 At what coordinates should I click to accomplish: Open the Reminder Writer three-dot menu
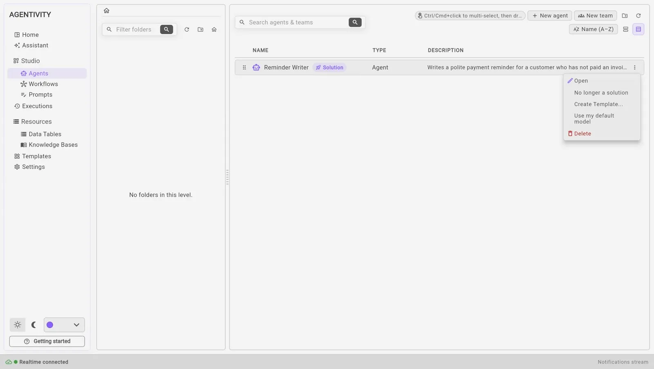(634, 67)
